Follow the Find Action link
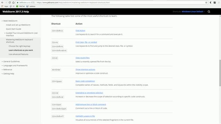 coord(80,31)
